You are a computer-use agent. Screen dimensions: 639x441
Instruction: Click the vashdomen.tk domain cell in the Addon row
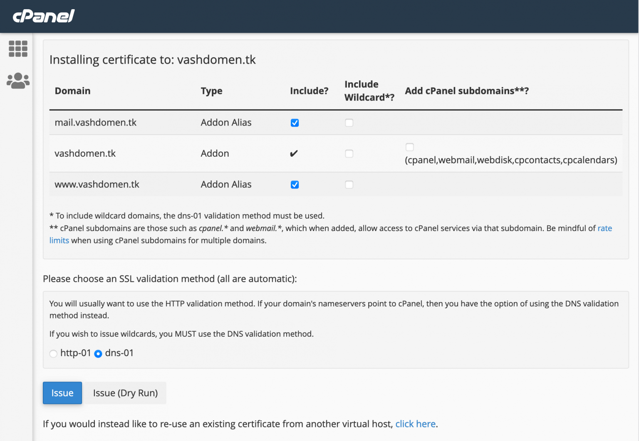85,153
